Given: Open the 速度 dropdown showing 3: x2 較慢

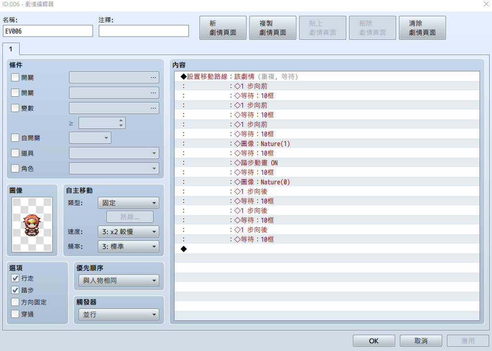Looking at the screenshot, I should (129, 232).
